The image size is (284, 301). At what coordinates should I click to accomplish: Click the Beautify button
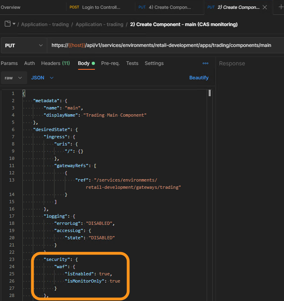(x=199, y=78)
